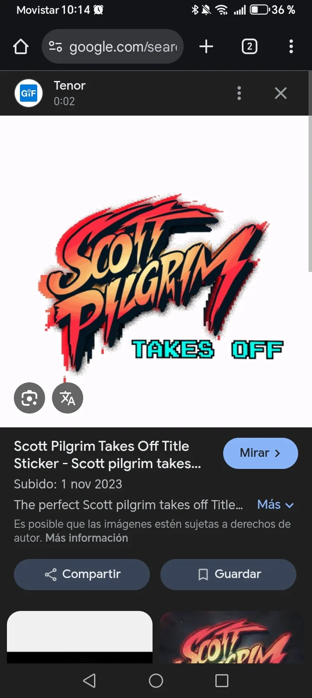This screenshot has width=312, height=698.
Task: Open the Tenor GIF source logo
Action: (x=29, y=93)
